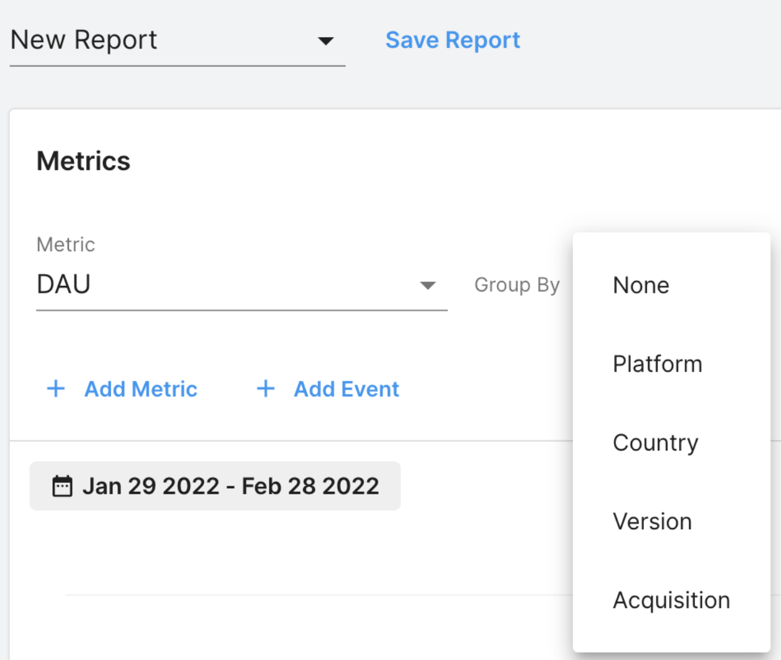The height and width of the screenshot is (660, 781).
Task: Click the calendar icon in date range
Action: point(62,486)
